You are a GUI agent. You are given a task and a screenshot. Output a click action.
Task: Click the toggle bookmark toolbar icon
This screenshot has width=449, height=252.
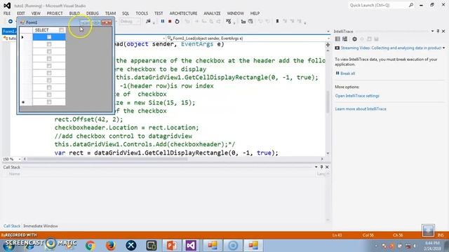point(277,21)
